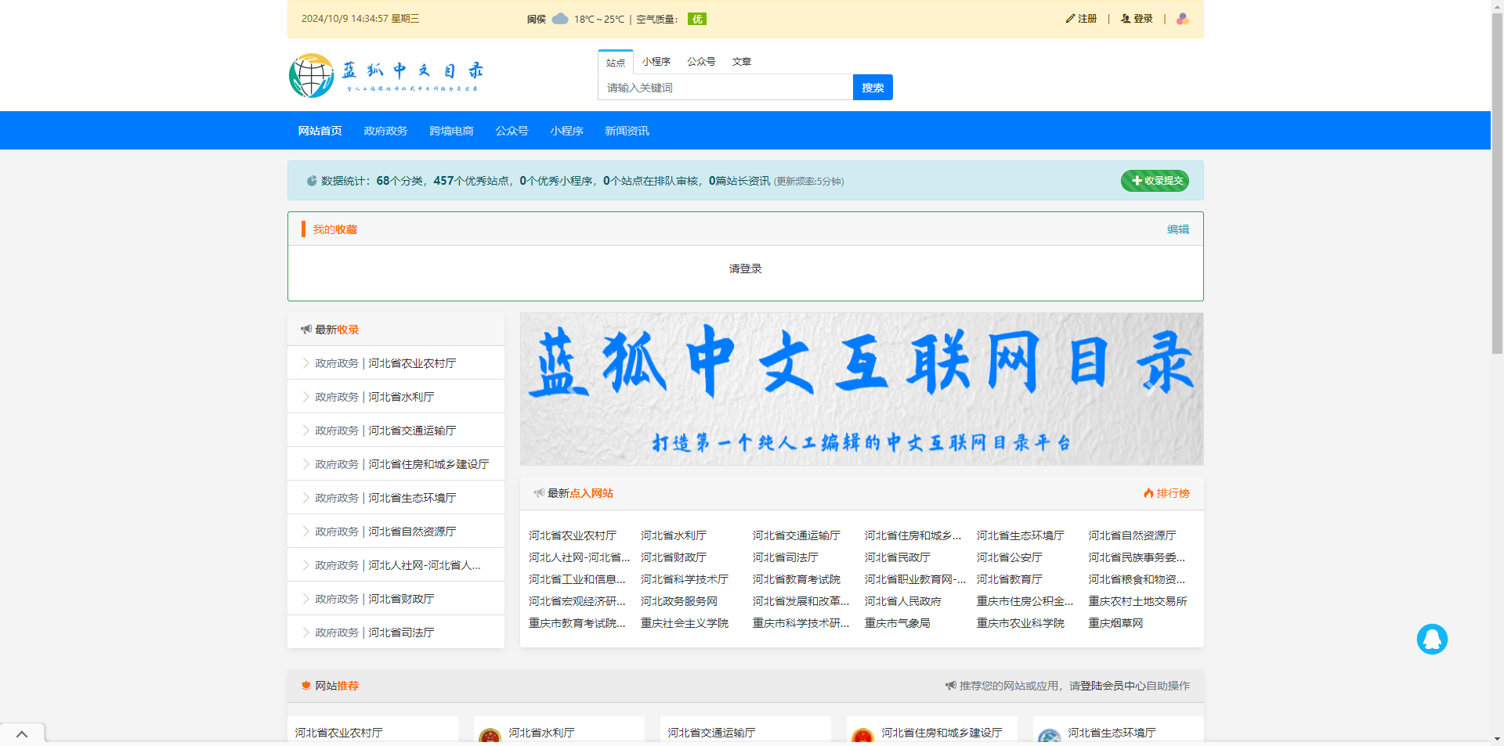Screen dimensions: 1504x746
Task: Expand the 河北省农业农村厅 list entry arrow
Action: pos(305,363)
